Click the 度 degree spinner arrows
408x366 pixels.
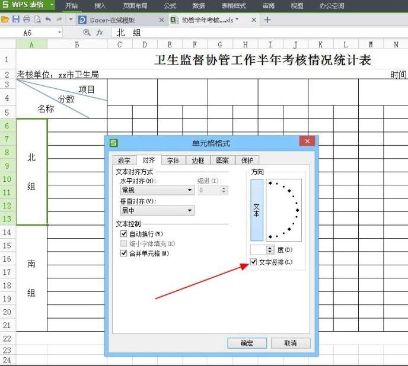(x=270, y=250)
